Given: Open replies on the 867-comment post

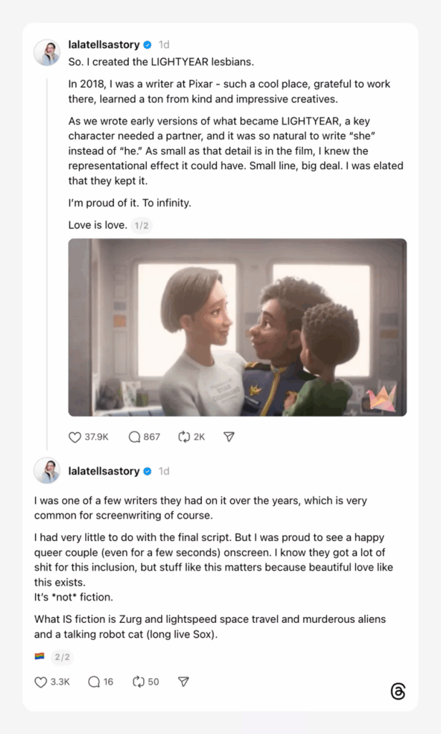Looking at the screenshot, I should pos(134,437).
